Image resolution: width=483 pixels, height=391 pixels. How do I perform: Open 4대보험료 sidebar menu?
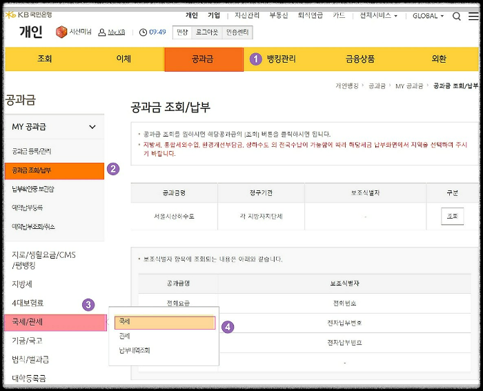[28, 303]
